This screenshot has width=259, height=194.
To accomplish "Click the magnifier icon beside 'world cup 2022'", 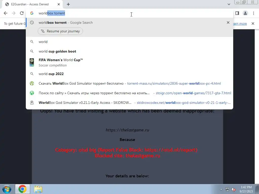I will coord(32,74).
